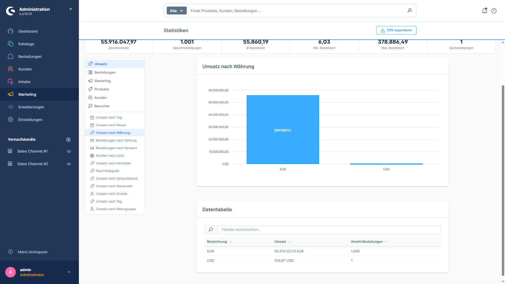Open the help question mark icon
Image resolution: width=505 pixels, height=284 pixels.
click(x=494, y=11)
